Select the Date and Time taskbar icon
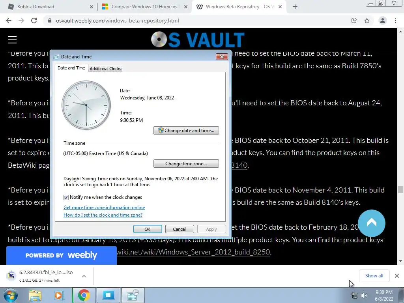This screenshot has width=404, height=303. (x=133, y=295)
